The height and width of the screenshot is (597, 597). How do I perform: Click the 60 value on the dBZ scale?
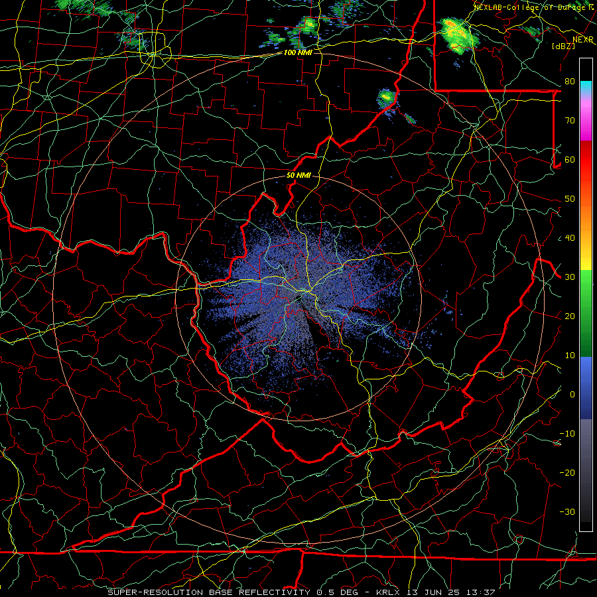[570, 159]
